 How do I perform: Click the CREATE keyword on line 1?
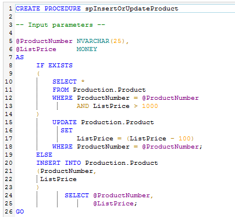click(x=28, y=9)
